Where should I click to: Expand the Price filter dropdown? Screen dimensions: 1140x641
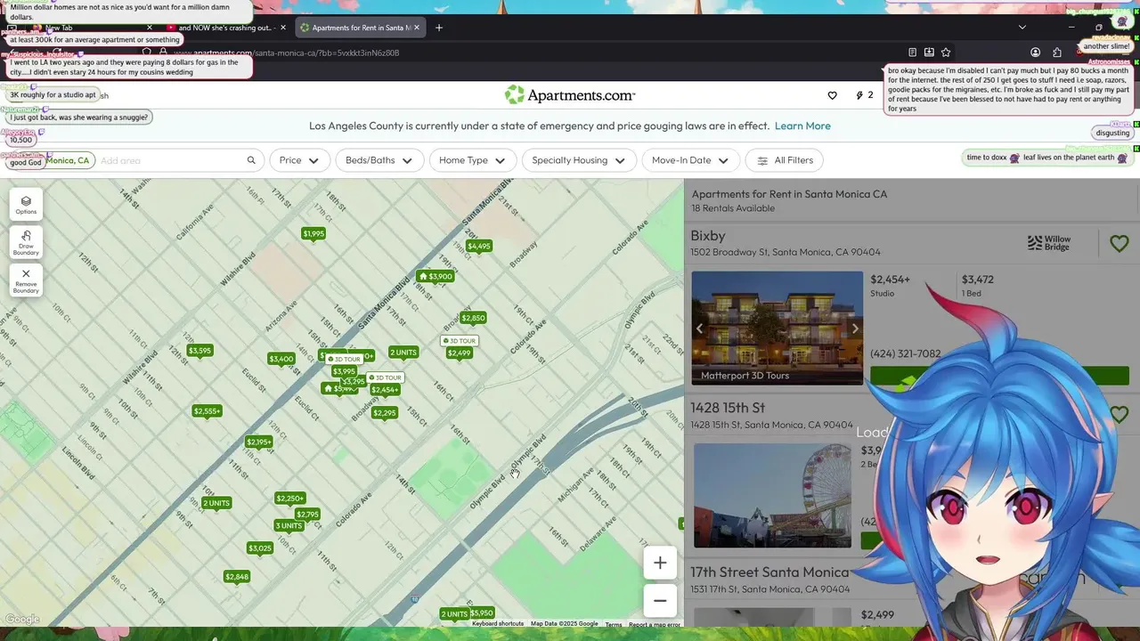299,160
